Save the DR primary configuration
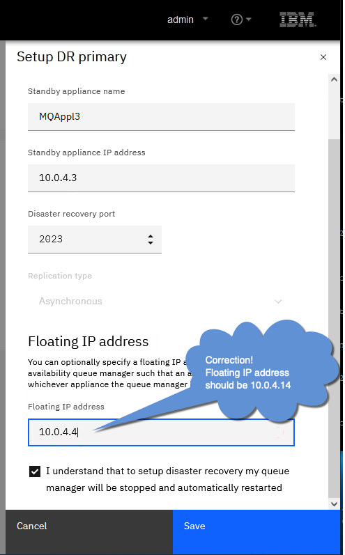 click(x=256, y=526)
